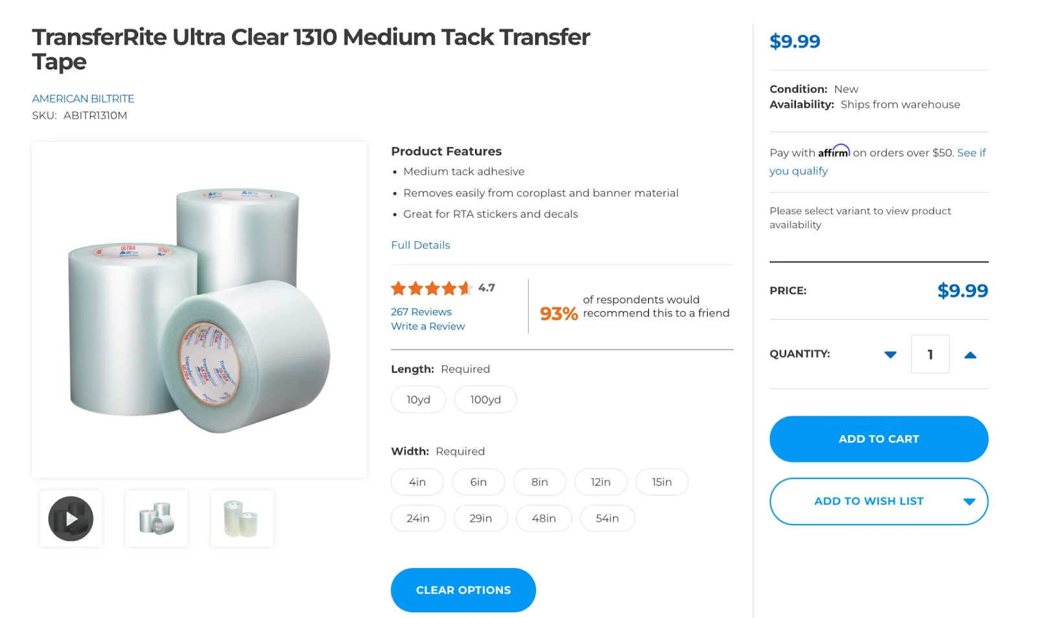The image size is (1037, 618).
Task: Expand Full Details section
Action: [420, 245]
